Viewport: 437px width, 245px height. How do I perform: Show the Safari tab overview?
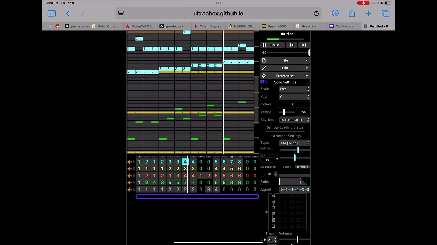385,14
